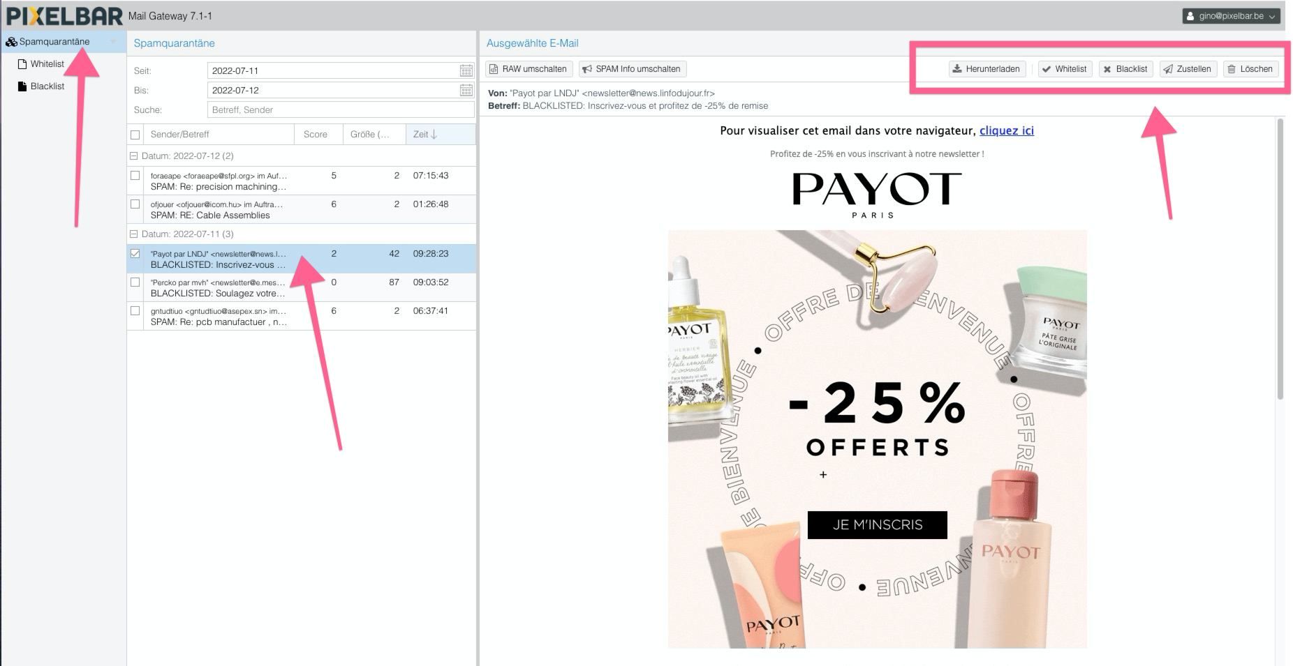Click time cell 01:26:48

[x=431, y=204]
